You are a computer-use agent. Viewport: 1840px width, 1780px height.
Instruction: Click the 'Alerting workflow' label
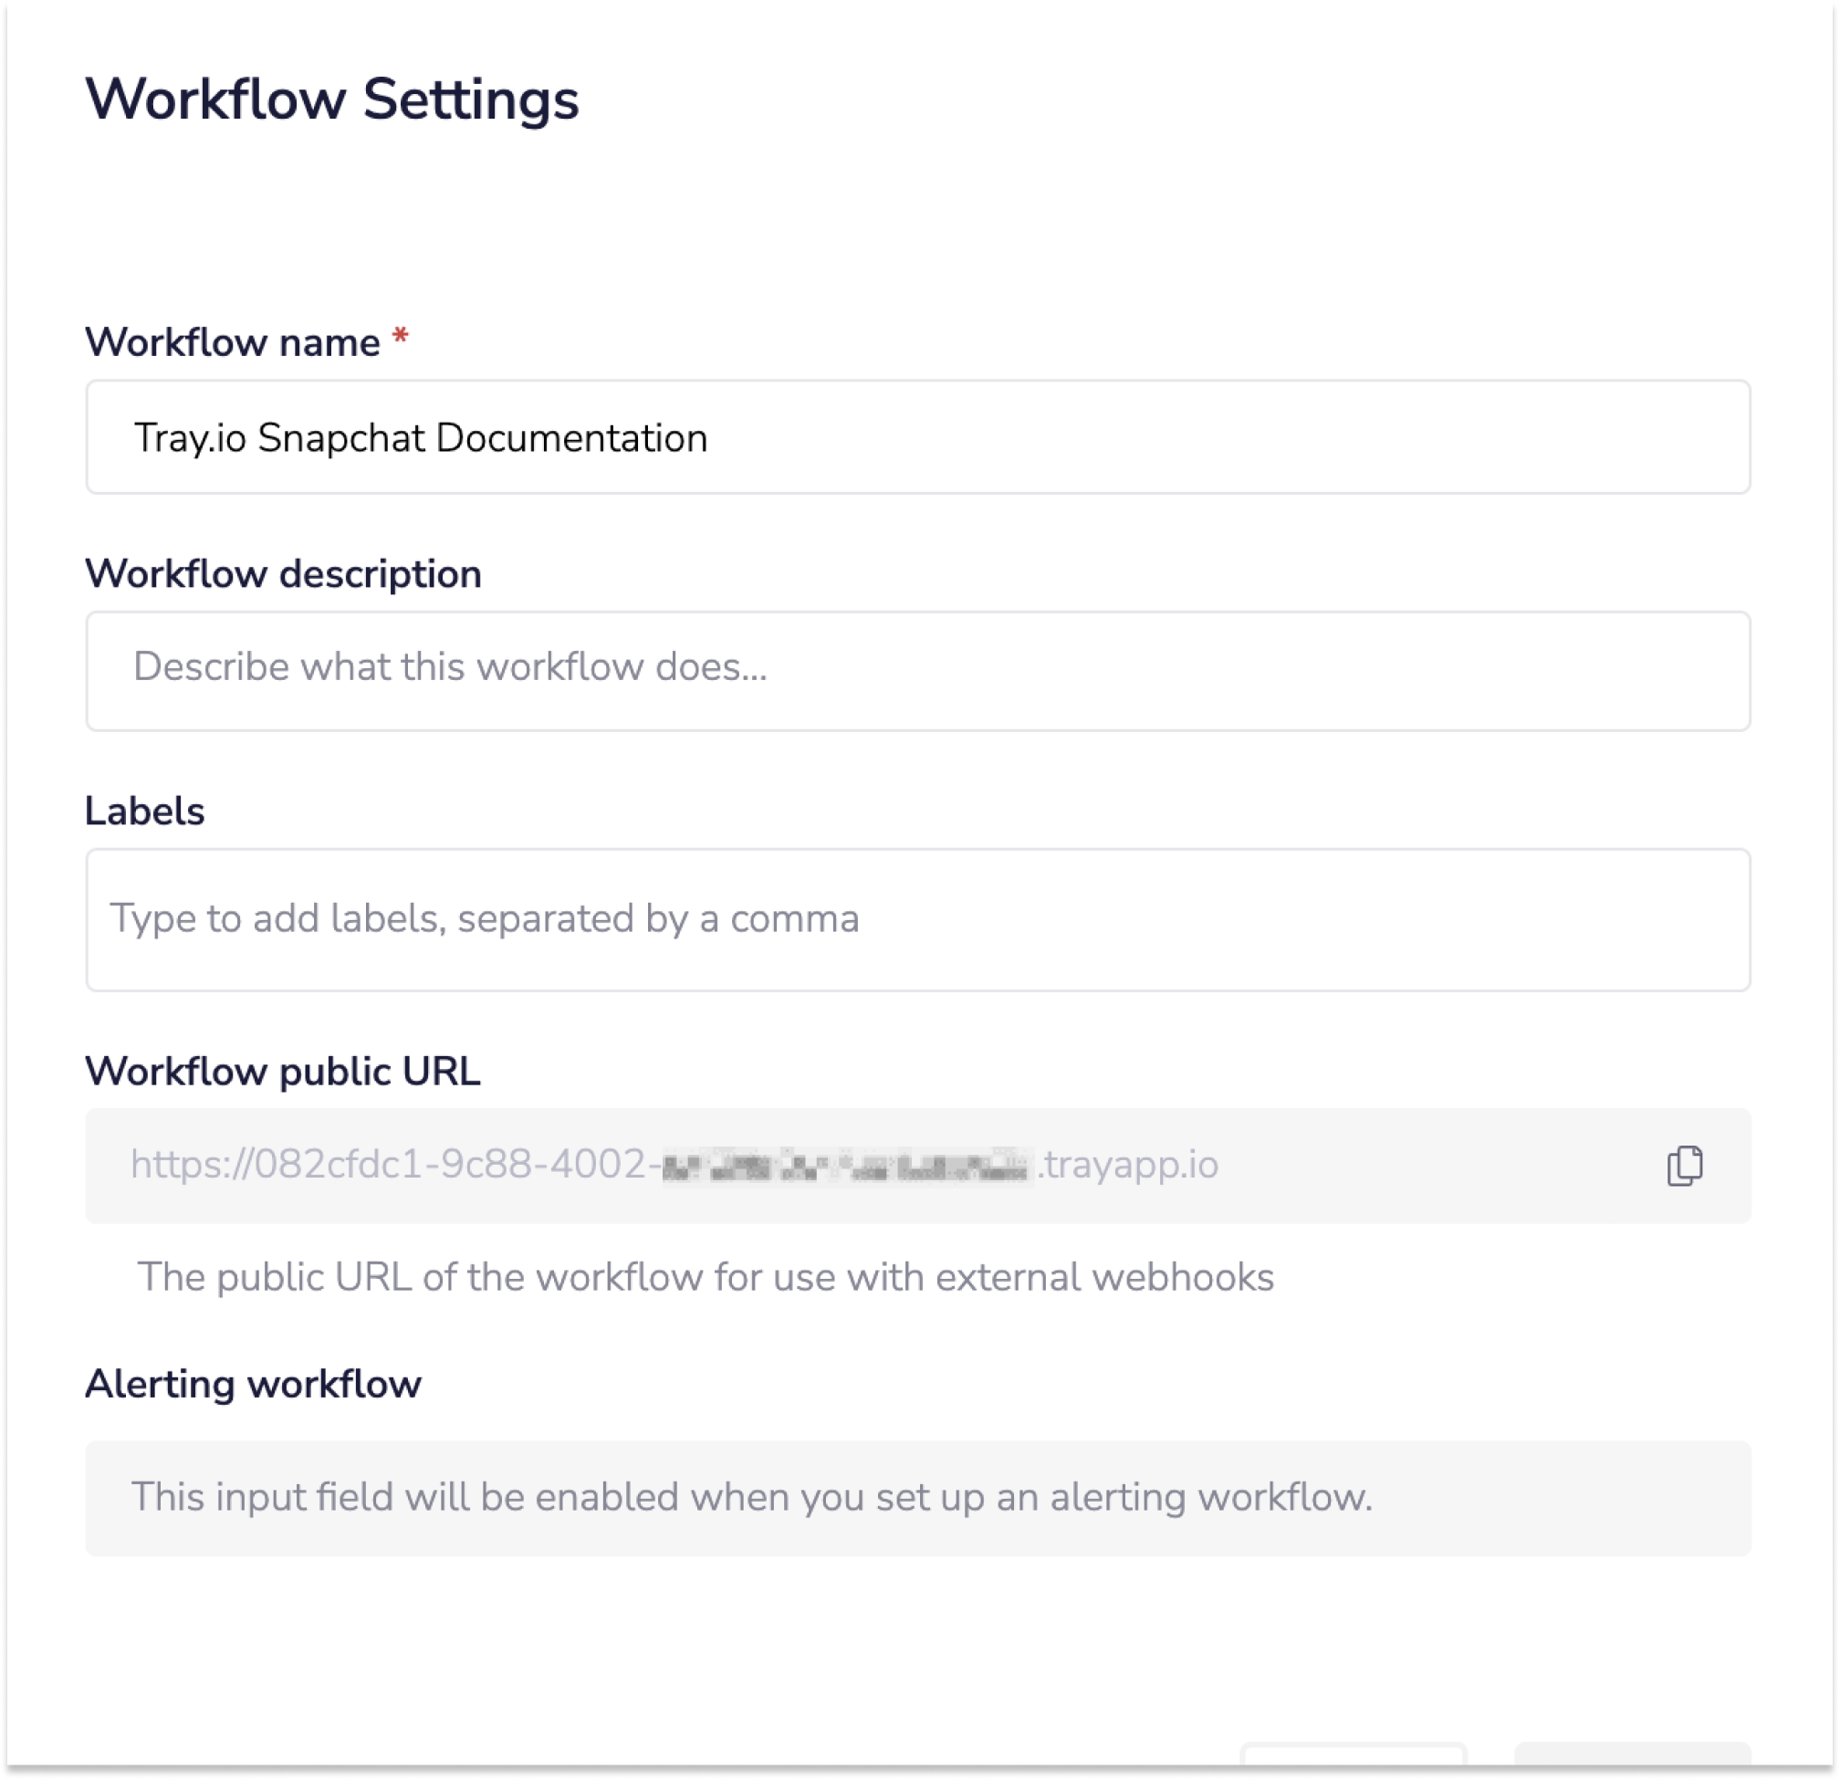point(254,1384)
